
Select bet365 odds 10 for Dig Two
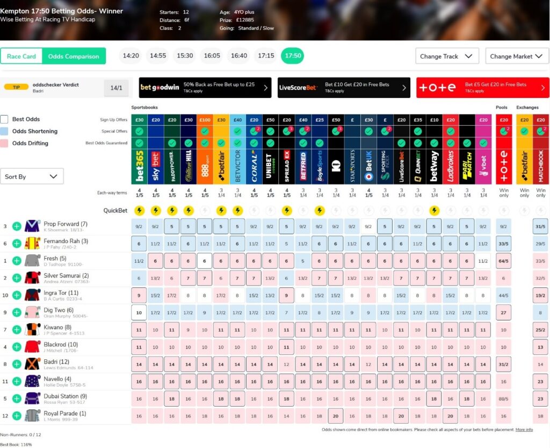139,312
